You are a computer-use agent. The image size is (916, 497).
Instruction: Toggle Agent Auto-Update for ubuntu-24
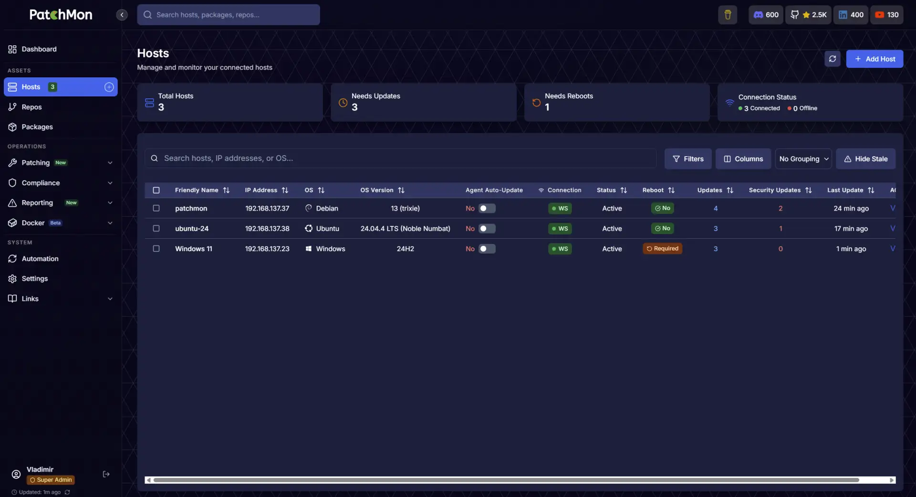[x=487, y=228]
